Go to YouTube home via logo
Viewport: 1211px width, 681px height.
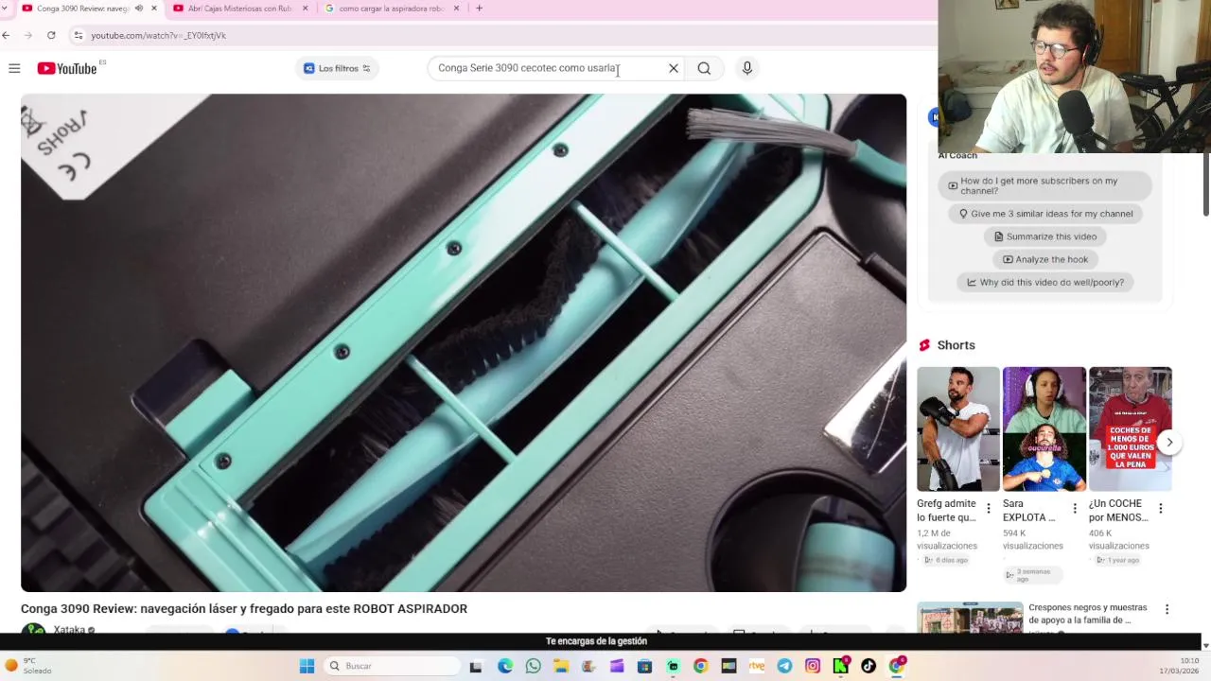67,68
